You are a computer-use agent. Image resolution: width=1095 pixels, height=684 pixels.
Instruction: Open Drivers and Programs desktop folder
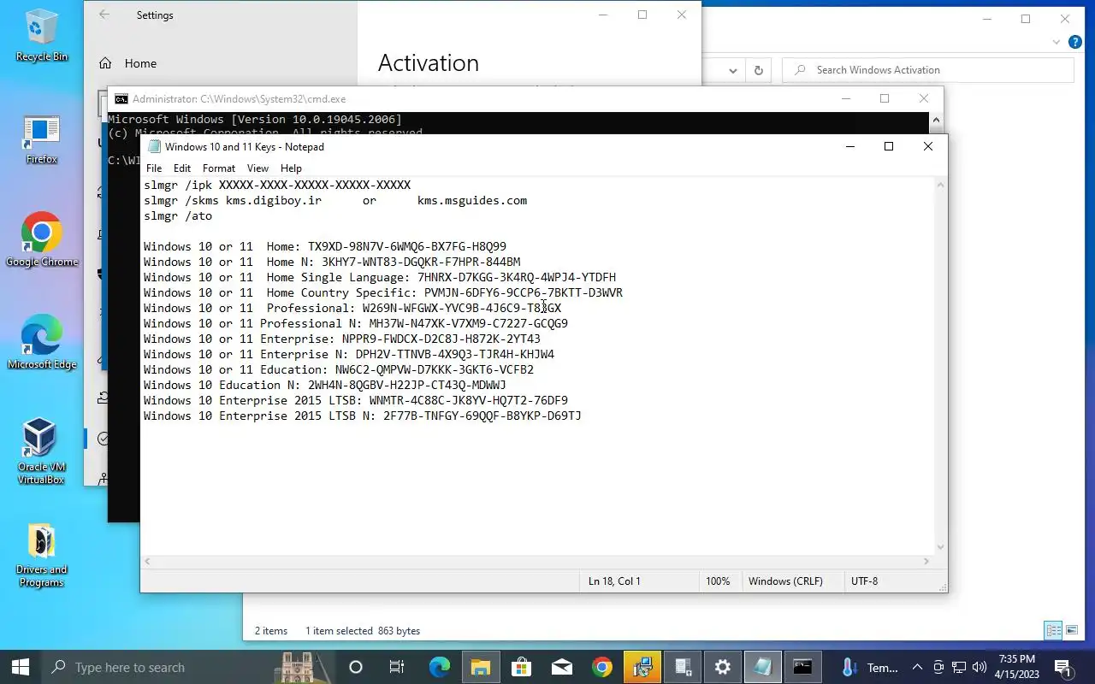pyautogui.click(x=41, y=554)
